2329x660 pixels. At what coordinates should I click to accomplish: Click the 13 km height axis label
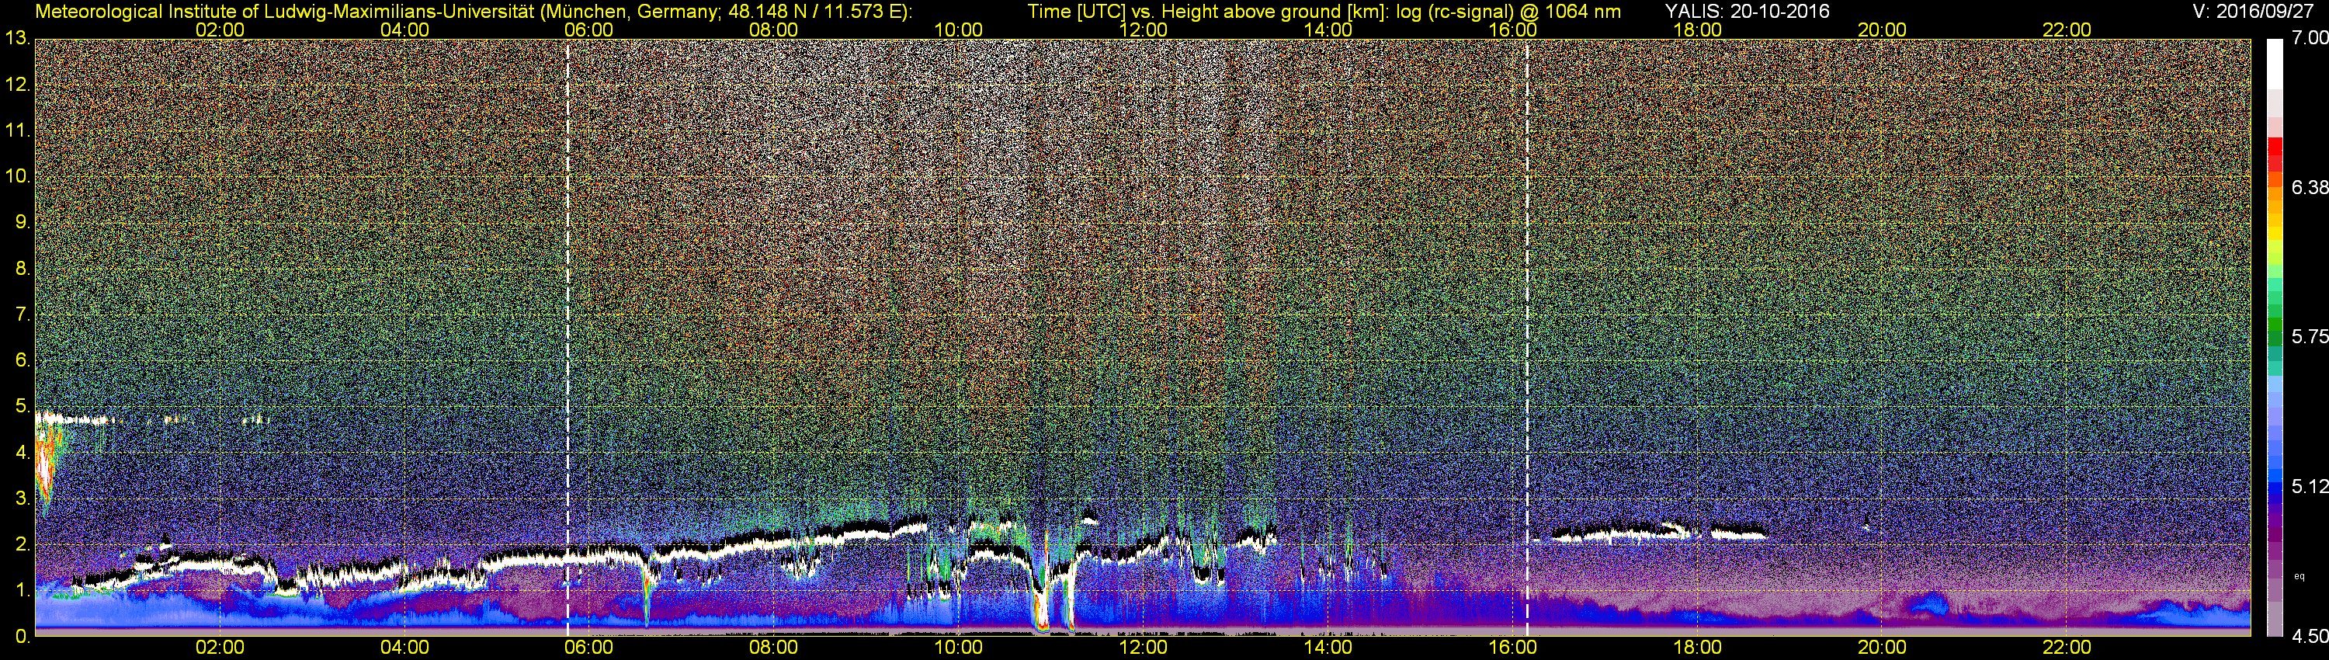coord(17,38)
